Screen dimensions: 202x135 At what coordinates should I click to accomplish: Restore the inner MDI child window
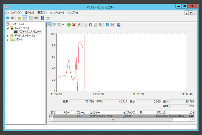[191, 13]
